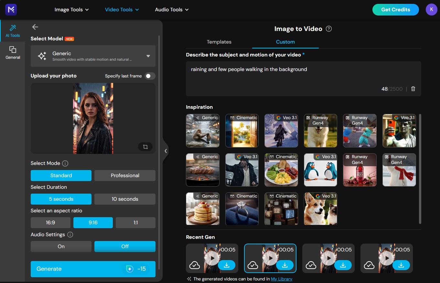Screen dimensions: 440x283
Task: Click the app logo in the top-left corner
Action: pos(11,10)
